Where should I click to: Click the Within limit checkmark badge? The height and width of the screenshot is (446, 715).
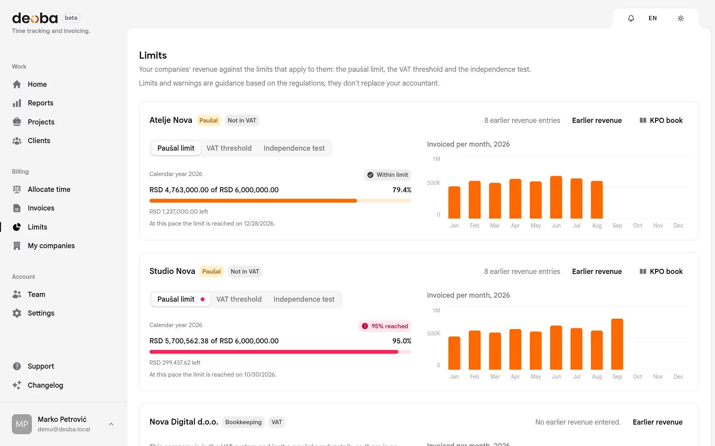[387, 175]
